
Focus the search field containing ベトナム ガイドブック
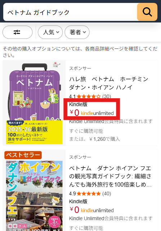tap(70, 12)
